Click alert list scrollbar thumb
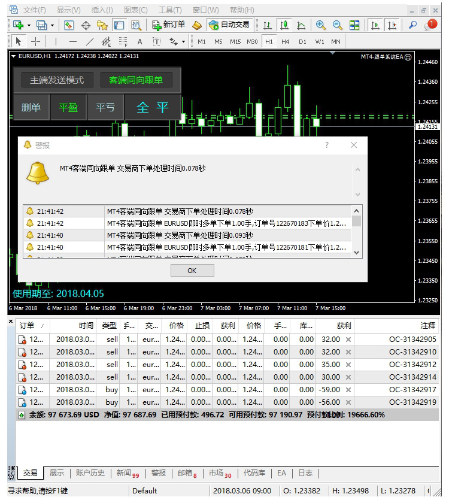Image resolution: width=449 pixels, height=500 pixels. point(357,221)
